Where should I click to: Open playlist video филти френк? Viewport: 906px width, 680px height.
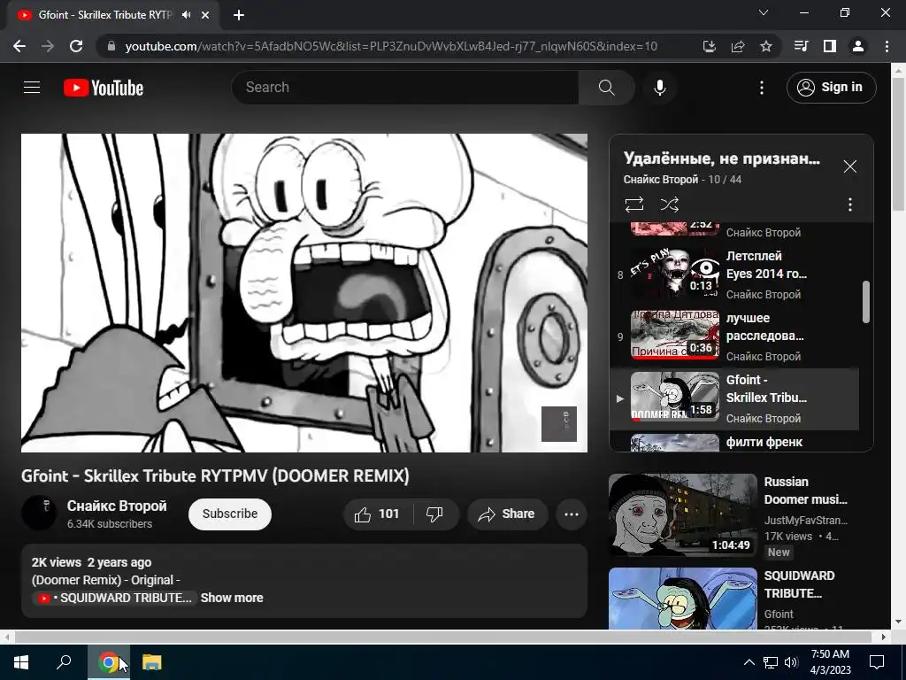(735, 442)
